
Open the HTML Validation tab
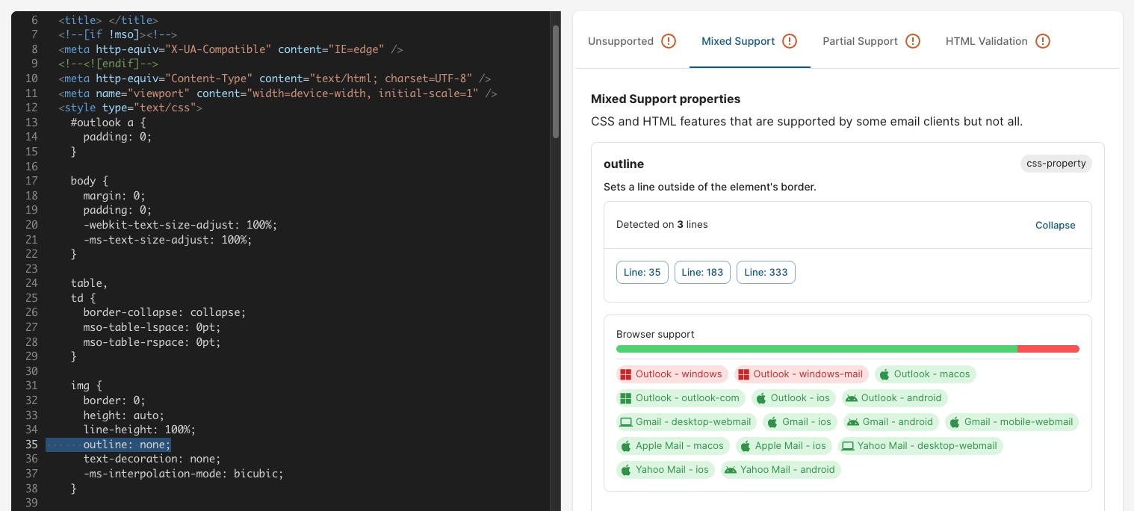[x=997, y=41]
